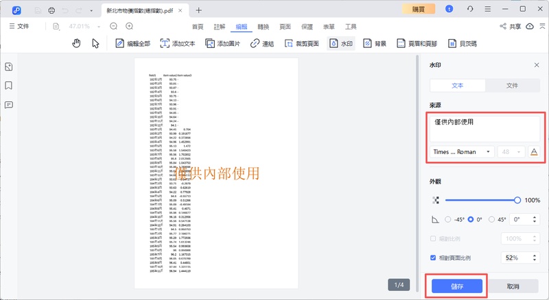The width and height of the screenshot is (549, 300).
Task: Adjust the opacity slider handle
Action: (517, 201)
